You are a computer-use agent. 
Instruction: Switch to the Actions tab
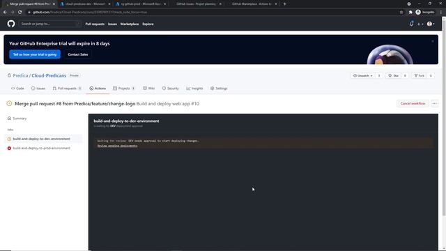[x=98, y=89]
